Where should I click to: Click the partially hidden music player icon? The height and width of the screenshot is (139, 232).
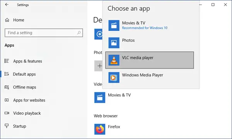[98, 34]
